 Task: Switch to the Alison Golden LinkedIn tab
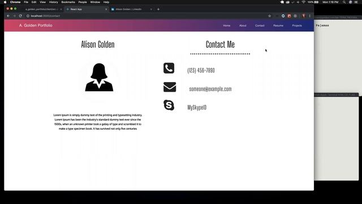point(132,9)
